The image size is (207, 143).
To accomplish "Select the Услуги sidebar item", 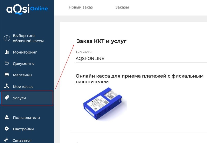I will (27, 98).
